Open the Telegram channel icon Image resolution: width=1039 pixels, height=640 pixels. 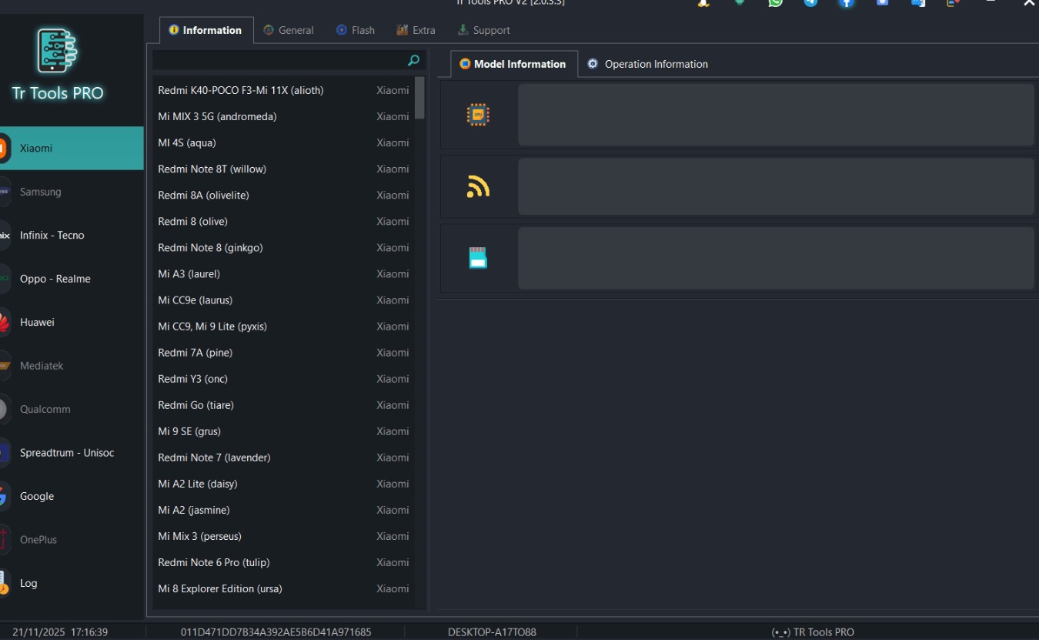810,2
